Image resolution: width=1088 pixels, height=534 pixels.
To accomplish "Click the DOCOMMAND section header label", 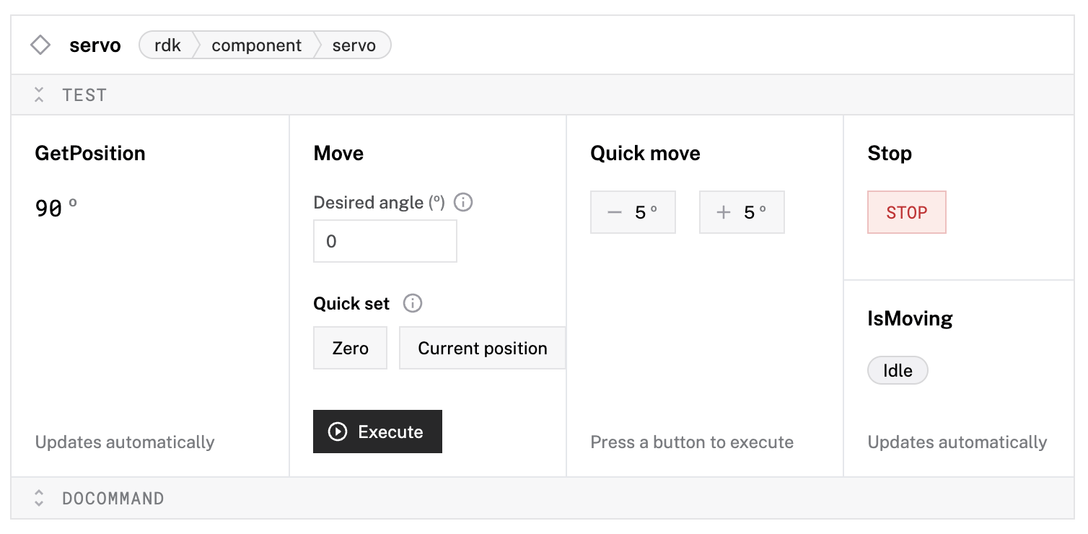I will pos(113,499).
